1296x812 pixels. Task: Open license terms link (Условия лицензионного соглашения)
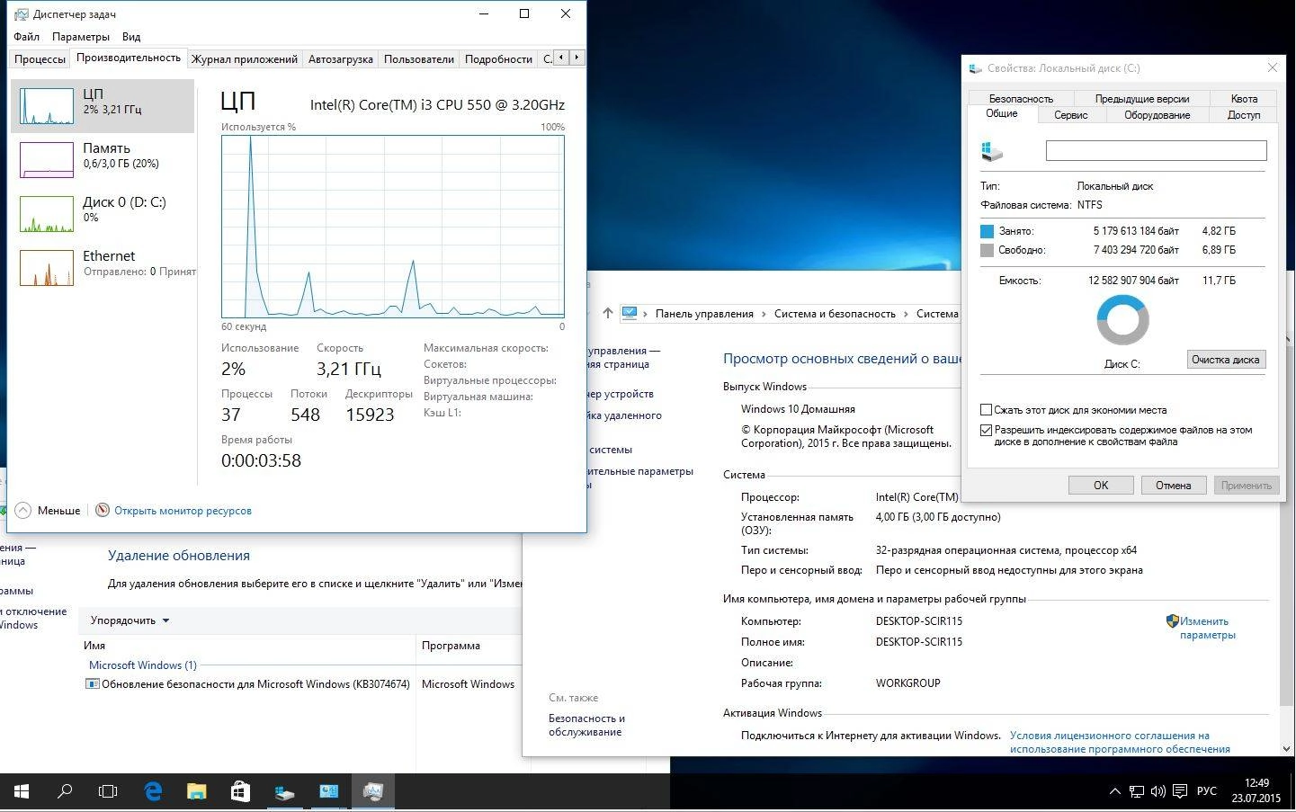1120,742
